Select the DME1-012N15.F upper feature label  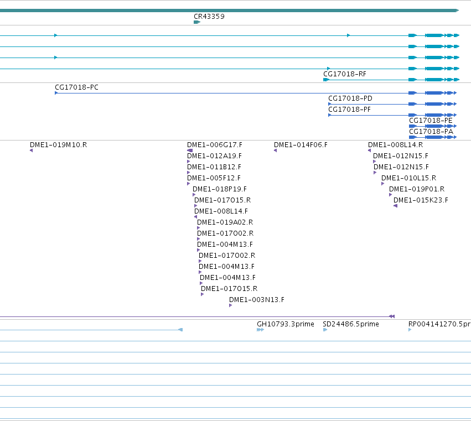pos(401,156)
